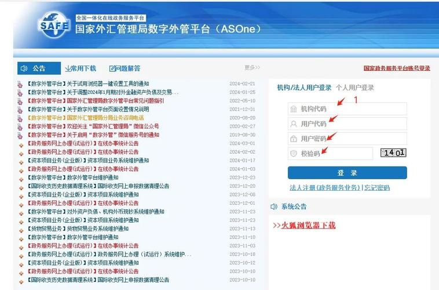Image resolution: width=439 pixels, height=290 pixels.
Task: Click the SAFE globe logo
Action: [x=54, y=26]
